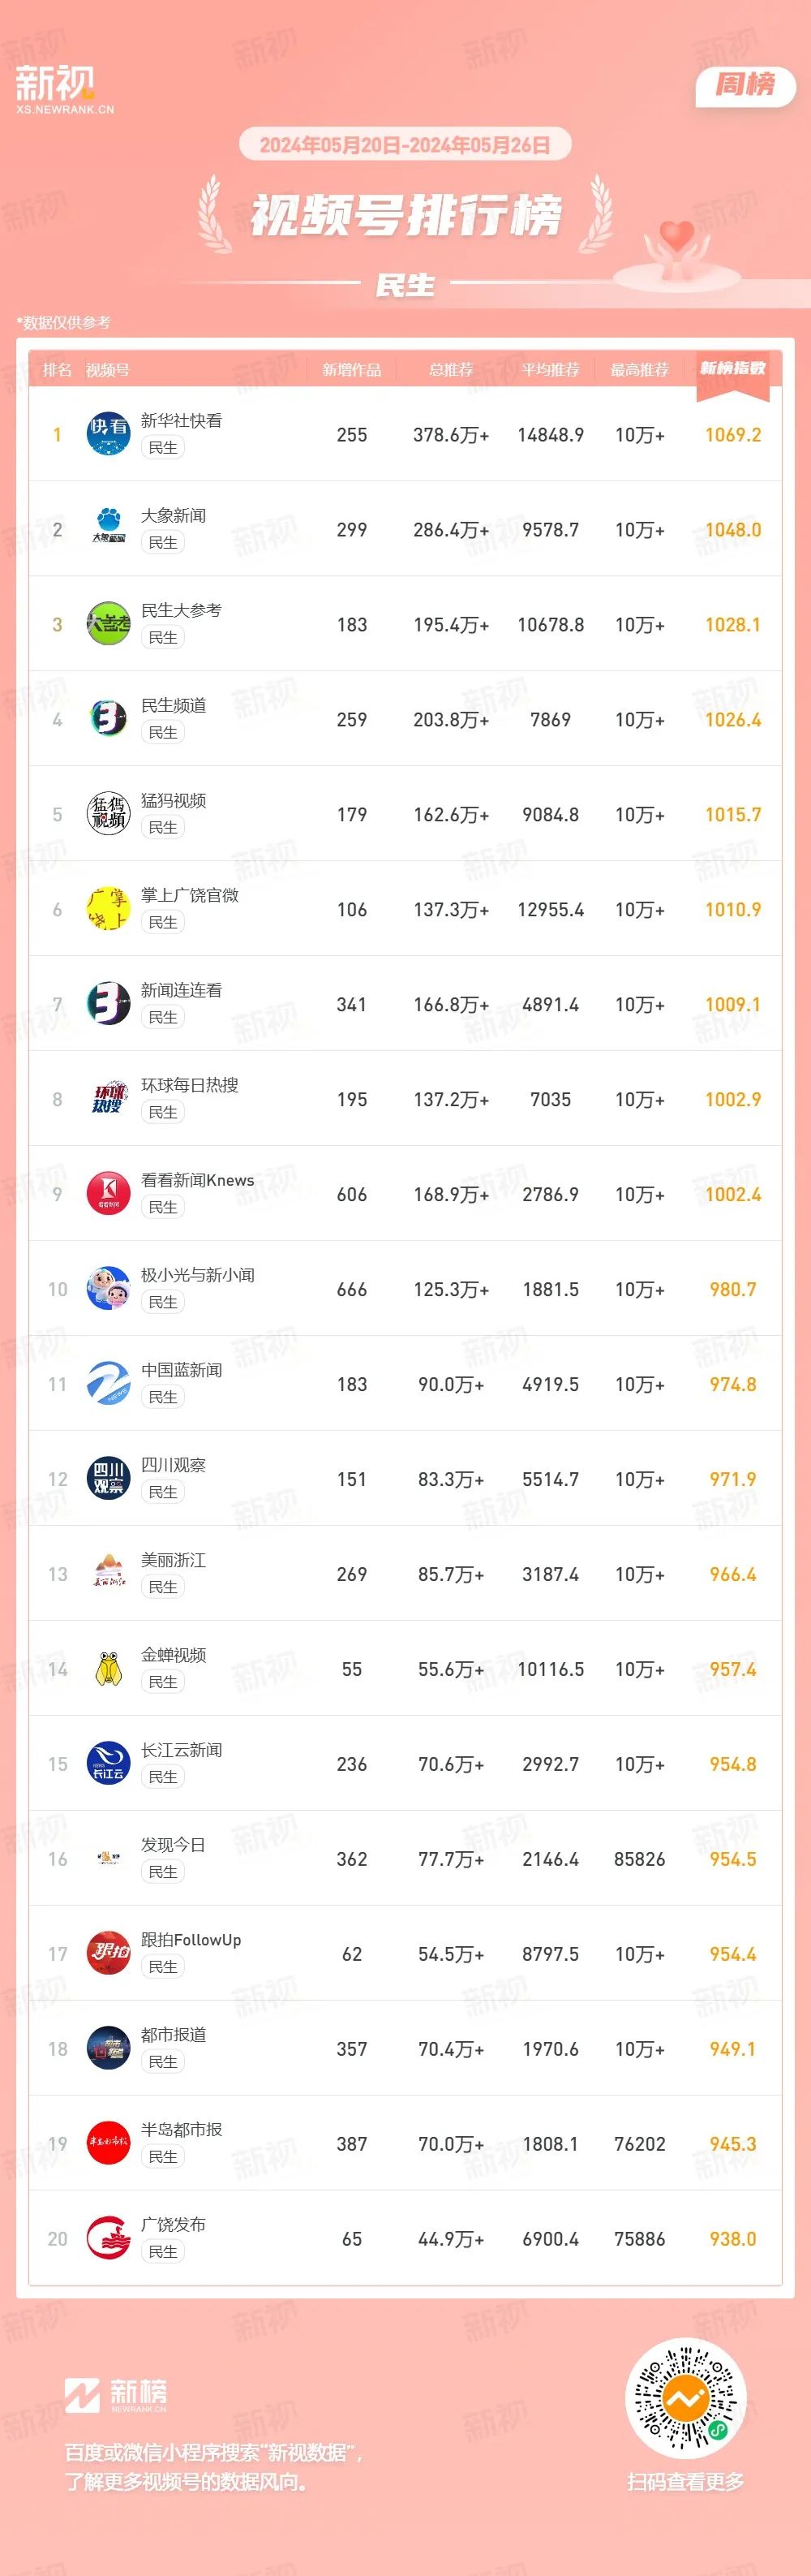This screenshot has width=811, height=2576.
Task: Select the 新榜指数 column header
Action: 733,368
